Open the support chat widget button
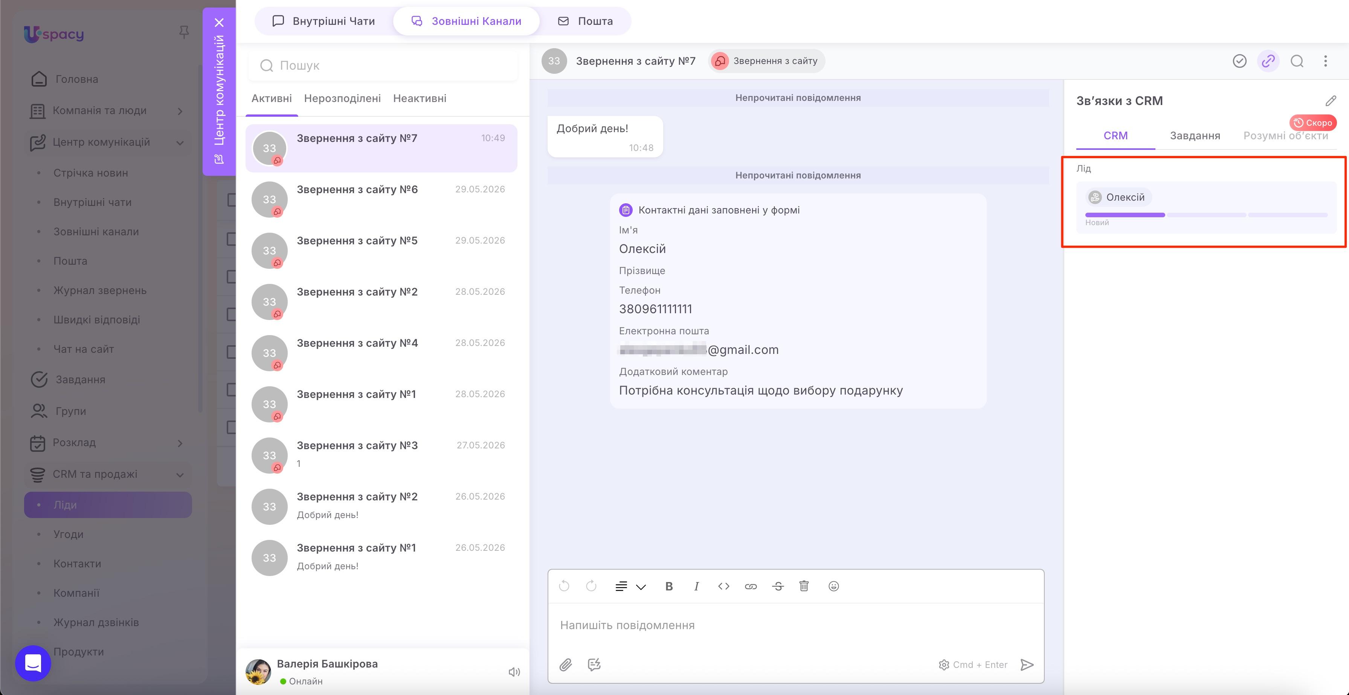This screenshot has height=695, width=1349. 33,663
